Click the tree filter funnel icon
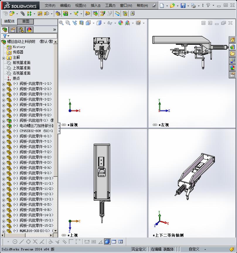 (x=5, y=36)
